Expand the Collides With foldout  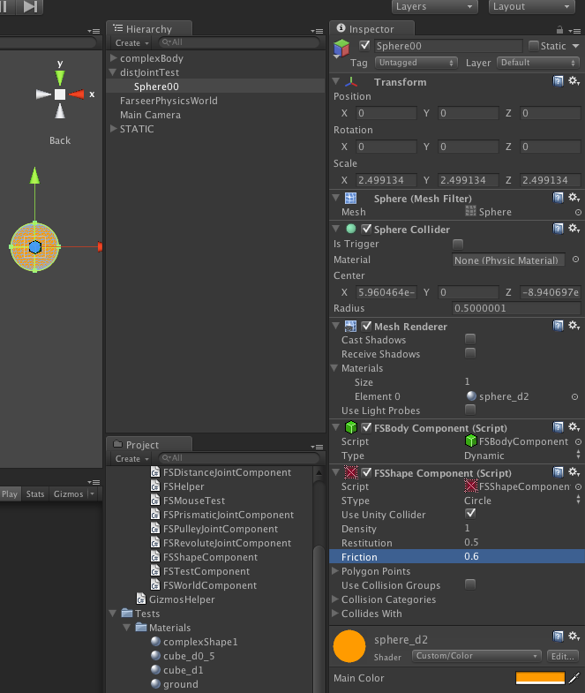click(x=335, y=613)
